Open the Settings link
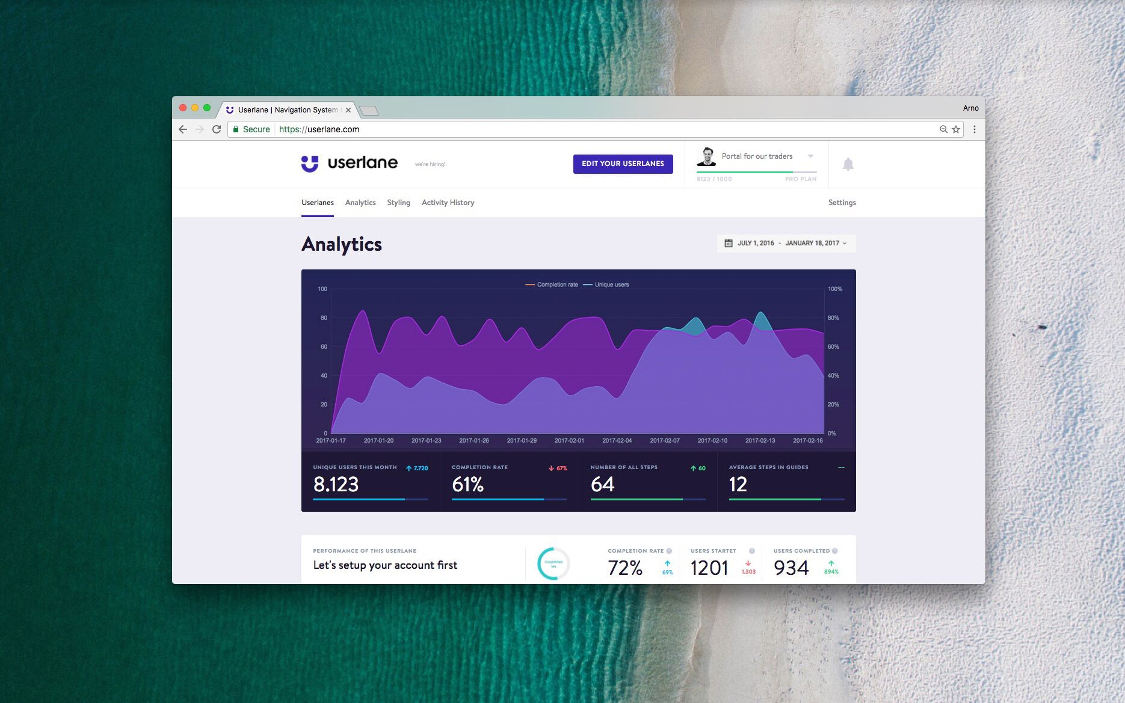 (842, 203)
